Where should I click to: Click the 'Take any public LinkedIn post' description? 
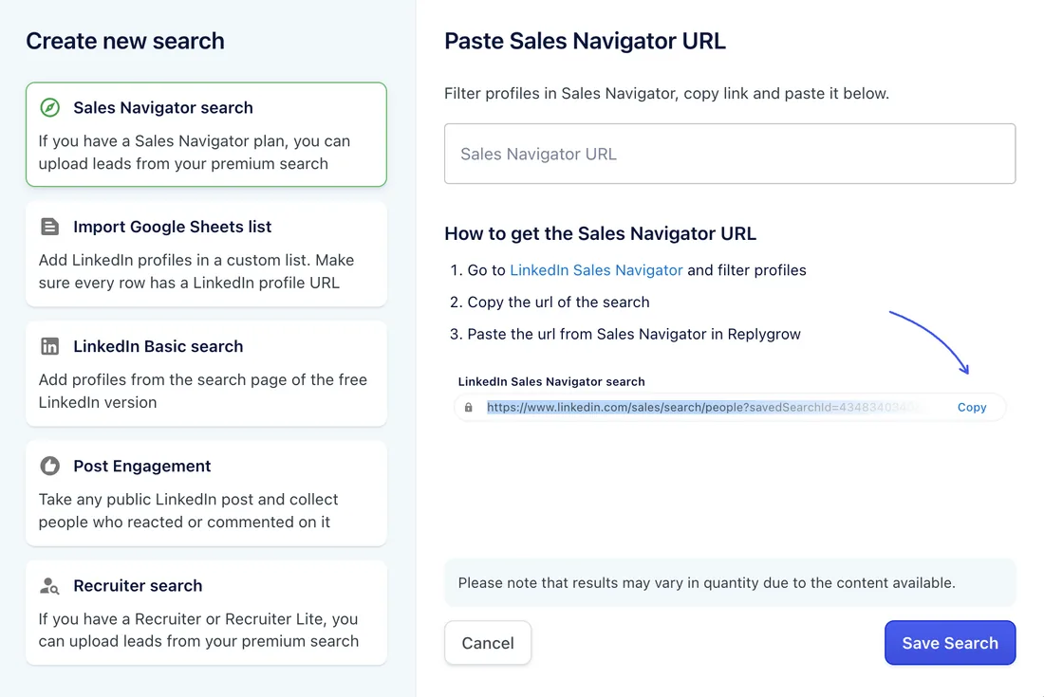click(189, 511)
